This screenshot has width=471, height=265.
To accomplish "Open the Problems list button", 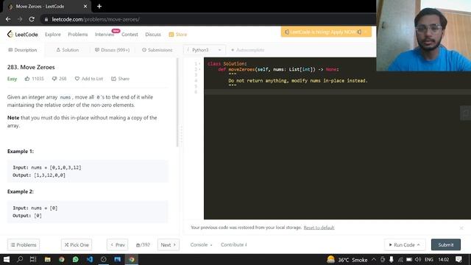I will coord(24,245).
